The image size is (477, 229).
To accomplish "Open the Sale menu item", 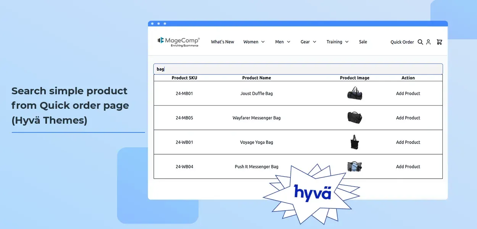I will [363, 42].
